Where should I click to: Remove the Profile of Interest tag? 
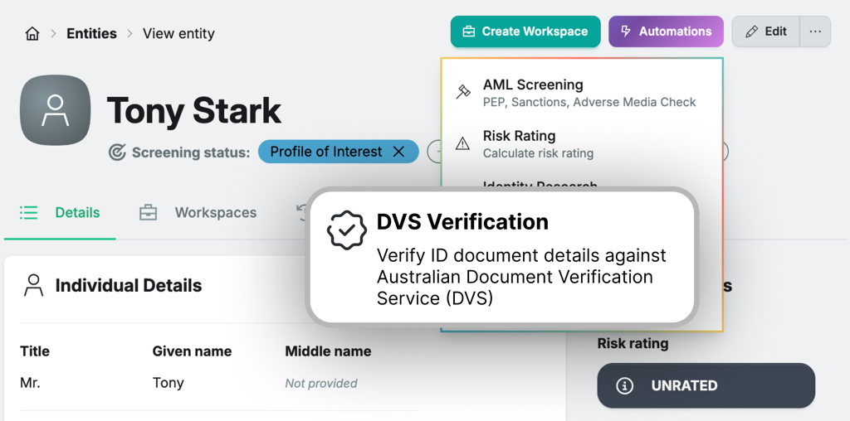click(x=398, y=152)
